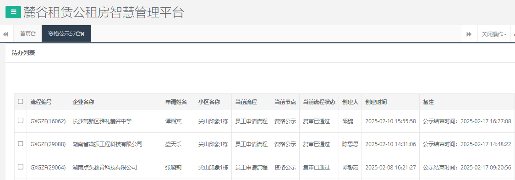The height and width of the screenshot is (180, 515).
Task: Open the 首页 tab
Action: [x=27, y=33]
